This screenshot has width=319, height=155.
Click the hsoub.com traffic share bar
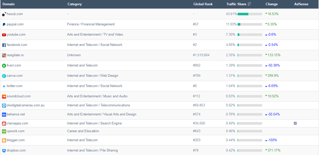[250, 14]
